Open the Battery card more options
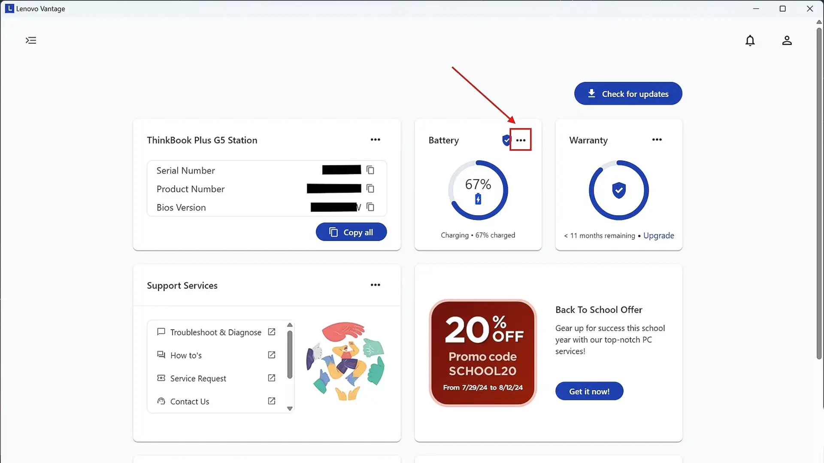This screenshot has width=824, height=463. (x=521, y=140)
